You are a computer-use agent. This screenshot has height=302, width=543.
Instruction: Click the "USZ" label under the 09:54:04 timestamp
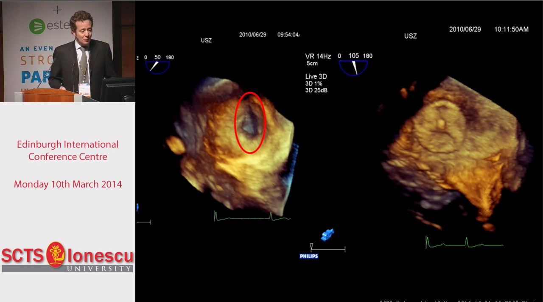coord(206,41)
